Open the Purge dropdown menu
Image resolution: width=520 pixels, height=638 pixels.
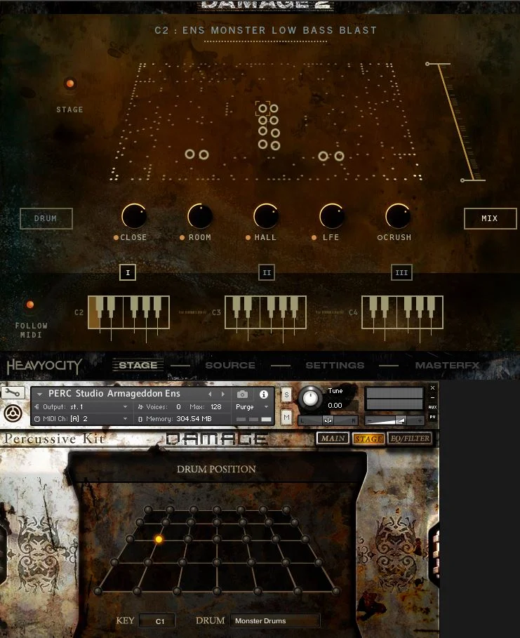coord(251,407)
